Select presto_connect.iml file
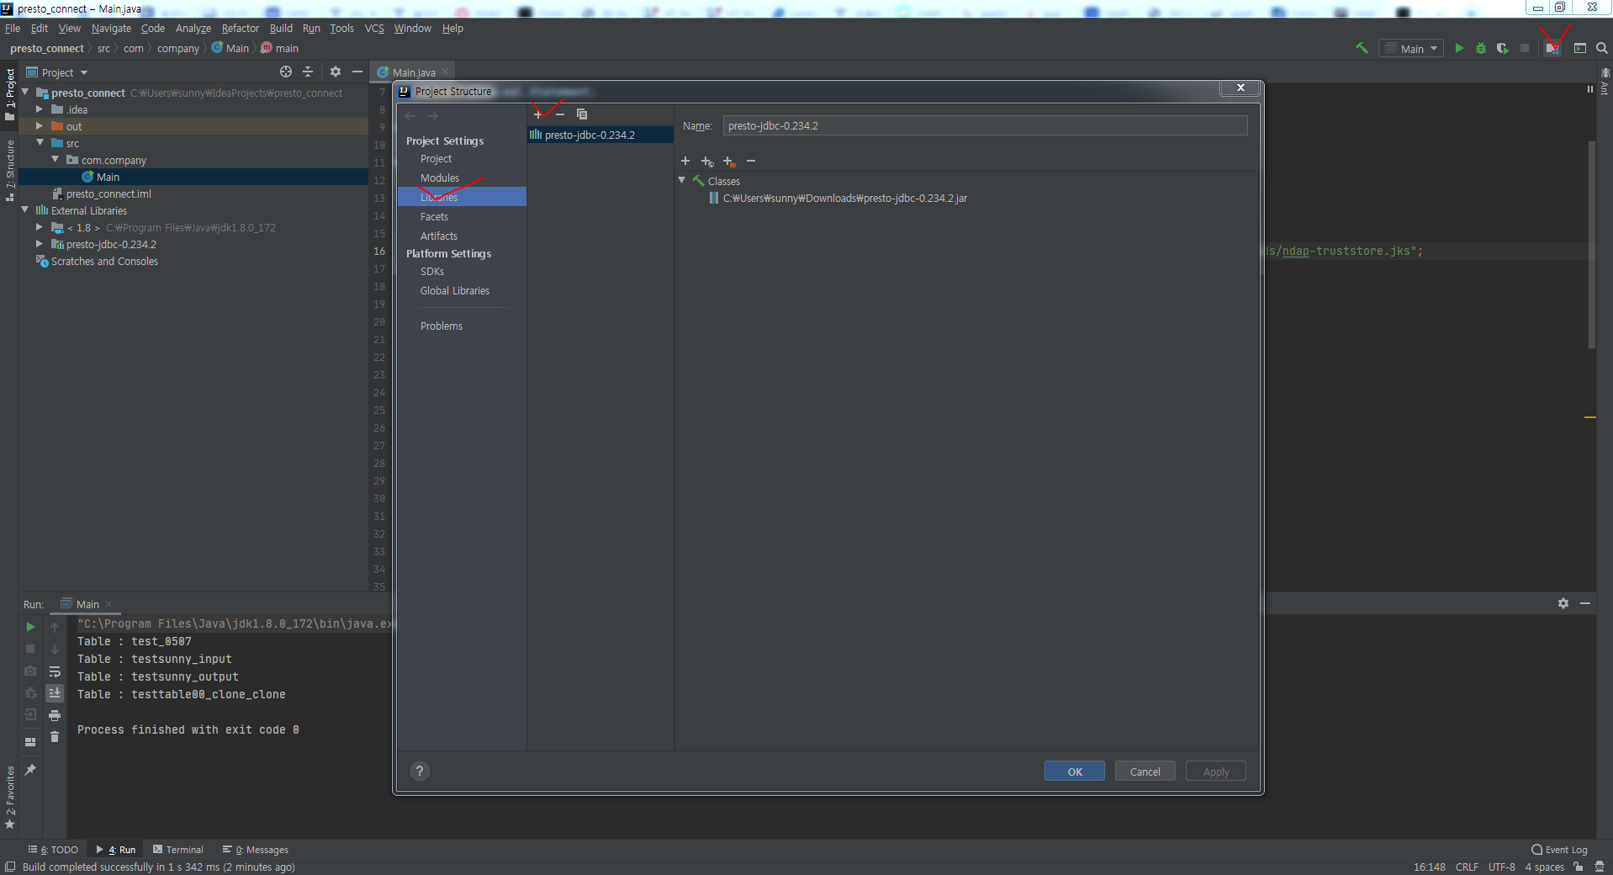1613x875 pixels. click(x=108, y=194)
